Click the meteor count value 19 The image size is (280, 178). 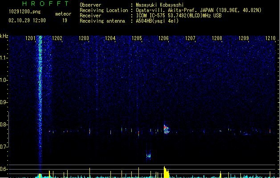pyautogui.click(x=65, y=20)
